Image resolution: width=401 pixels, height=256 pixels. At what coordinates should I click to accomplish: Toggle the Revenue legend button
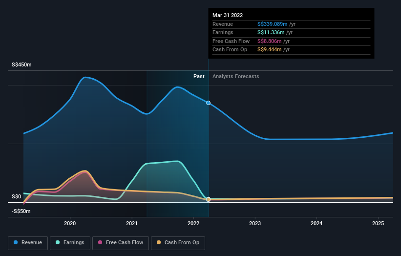click(x=28, y=243)
